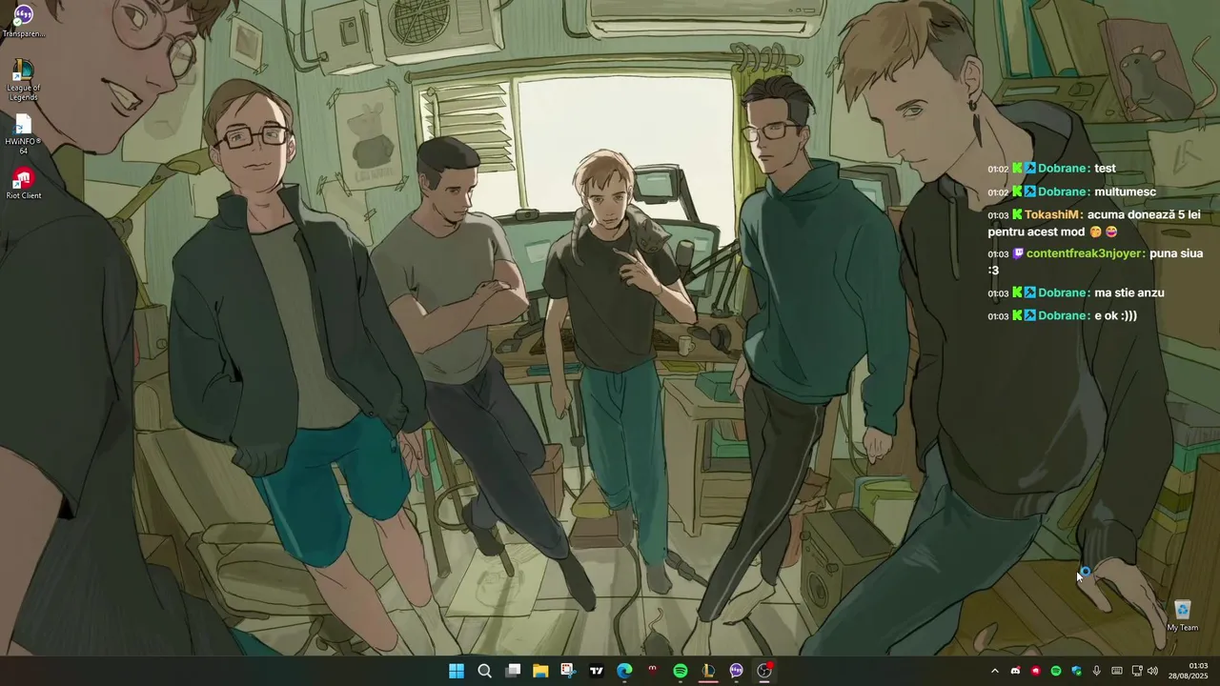Select the My Team desktop icon
1220x686 pixels.
tap(1182, 615)
